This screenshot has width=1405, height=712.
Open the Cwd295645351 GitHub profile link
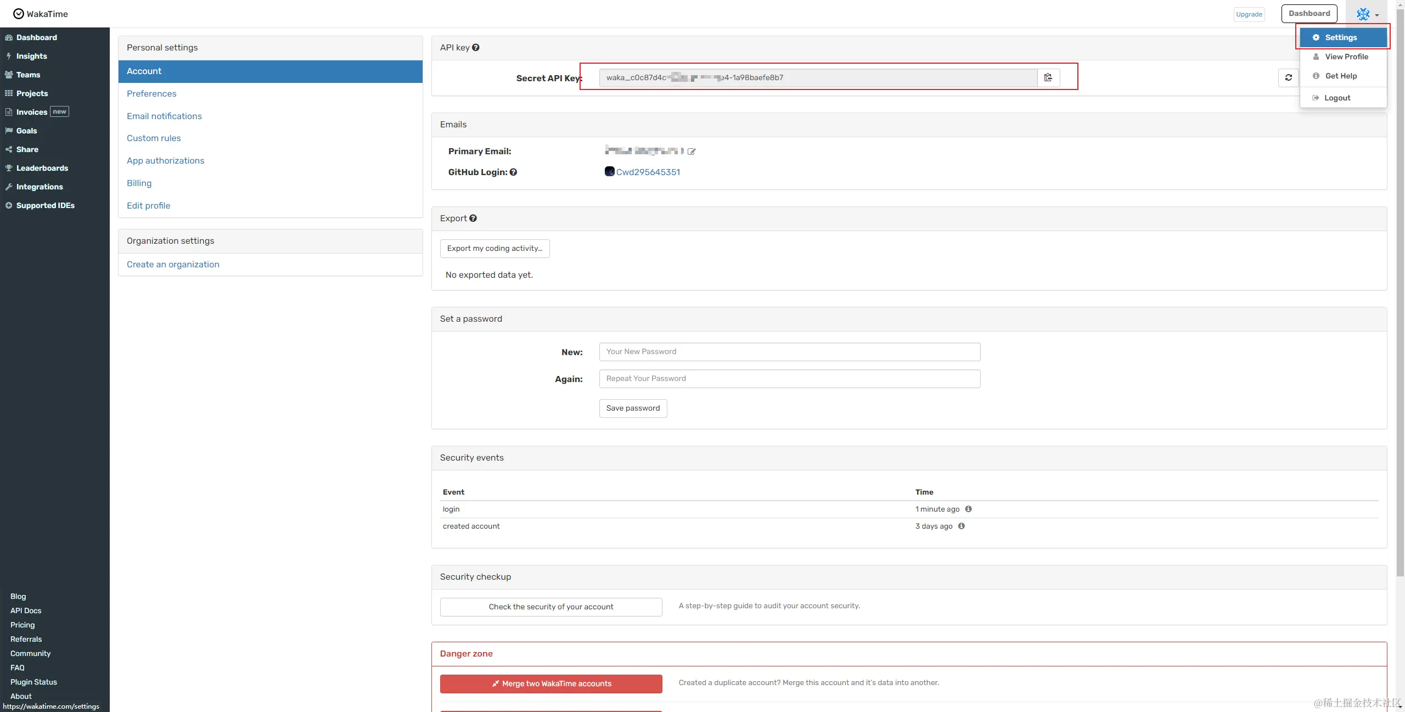648,172
